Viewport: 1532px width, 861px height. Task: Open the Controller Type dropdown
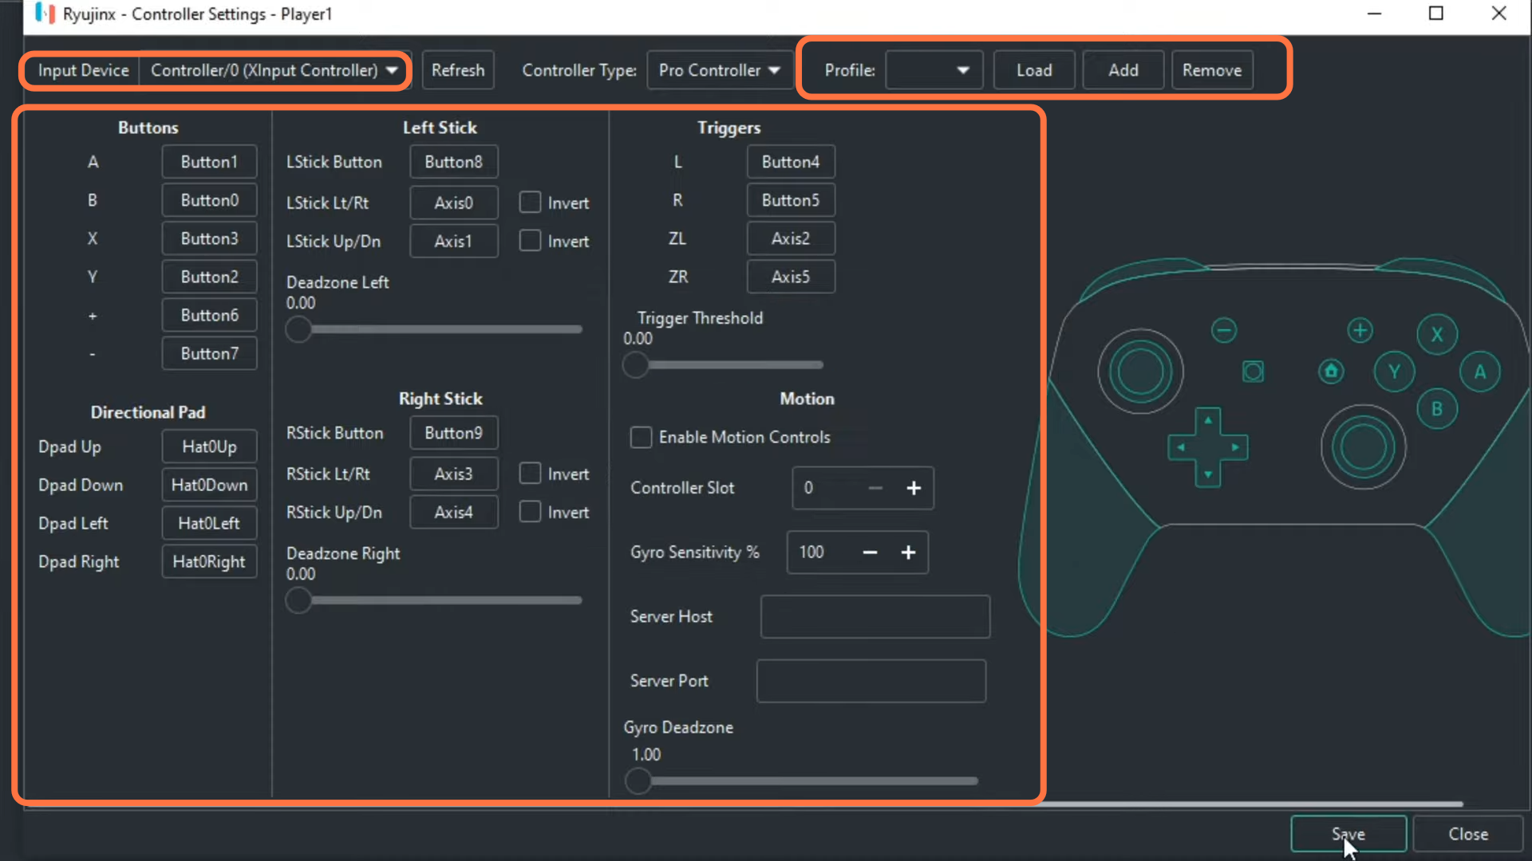(720, 70)
